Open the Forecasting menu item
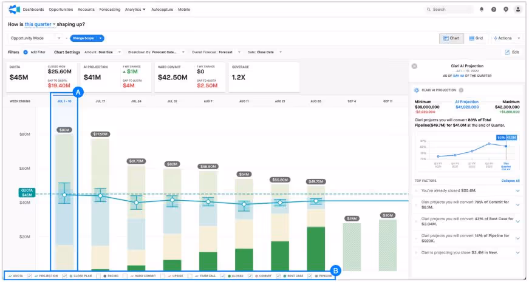Screen dimensions: 529x282 pyautogui.click(x=110, y=10)
